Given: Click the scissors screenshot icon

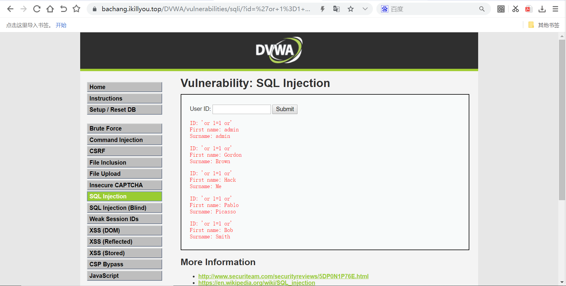Looking at the screenshot, I should pyautogui.click(x=515, y=9).
